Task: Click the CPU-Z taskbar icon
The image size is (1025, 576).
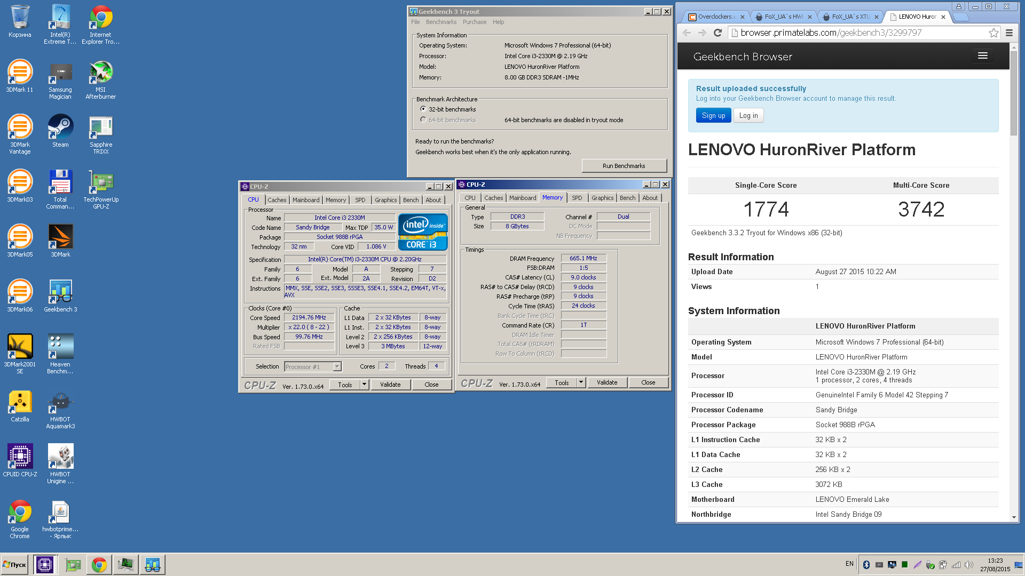Action: tap(45, 565)
